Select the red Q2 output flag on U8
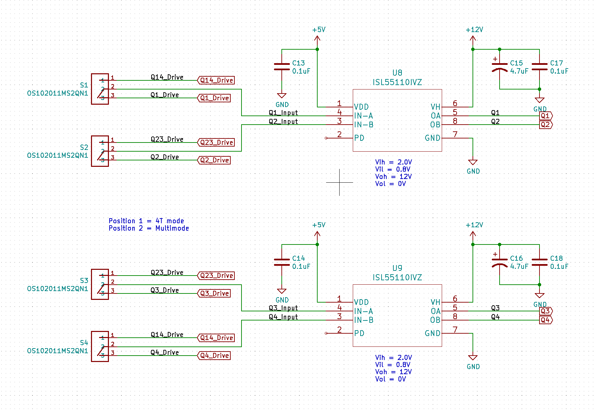 (546, 125)
